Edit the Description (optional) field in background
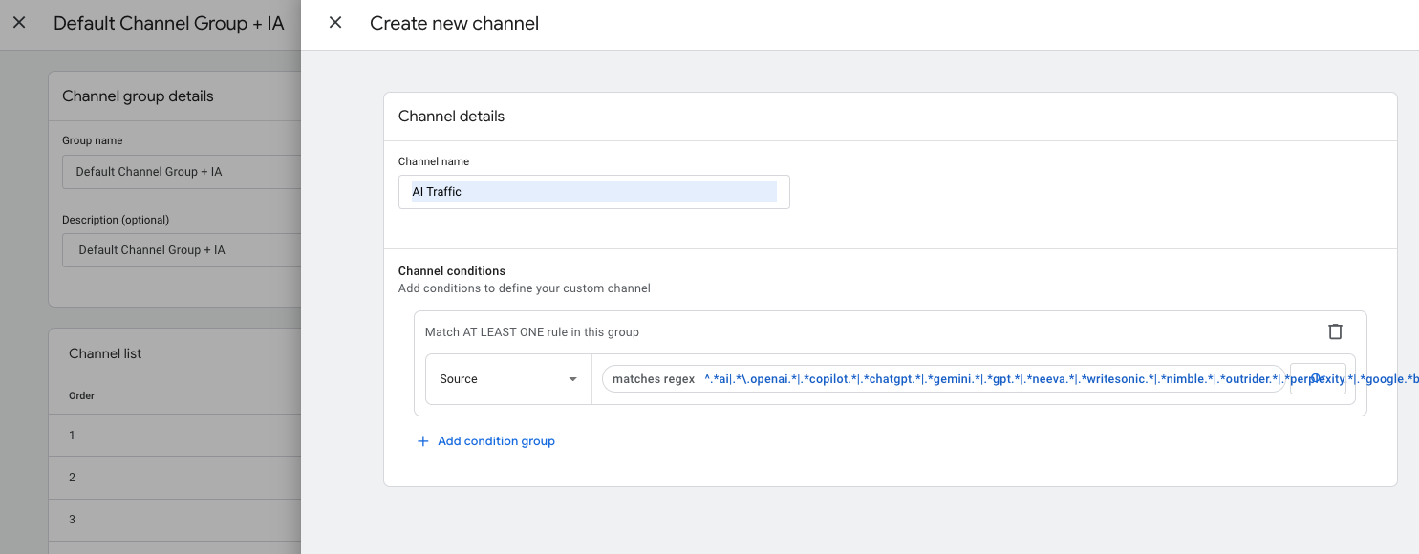Viewport: 1419px width, 554px height. (x=182, y=250)
